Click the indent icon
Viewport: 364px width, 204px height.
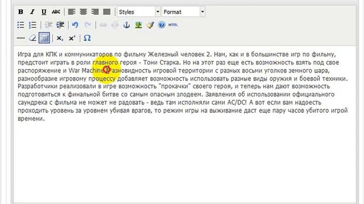(x=60, y=25)
